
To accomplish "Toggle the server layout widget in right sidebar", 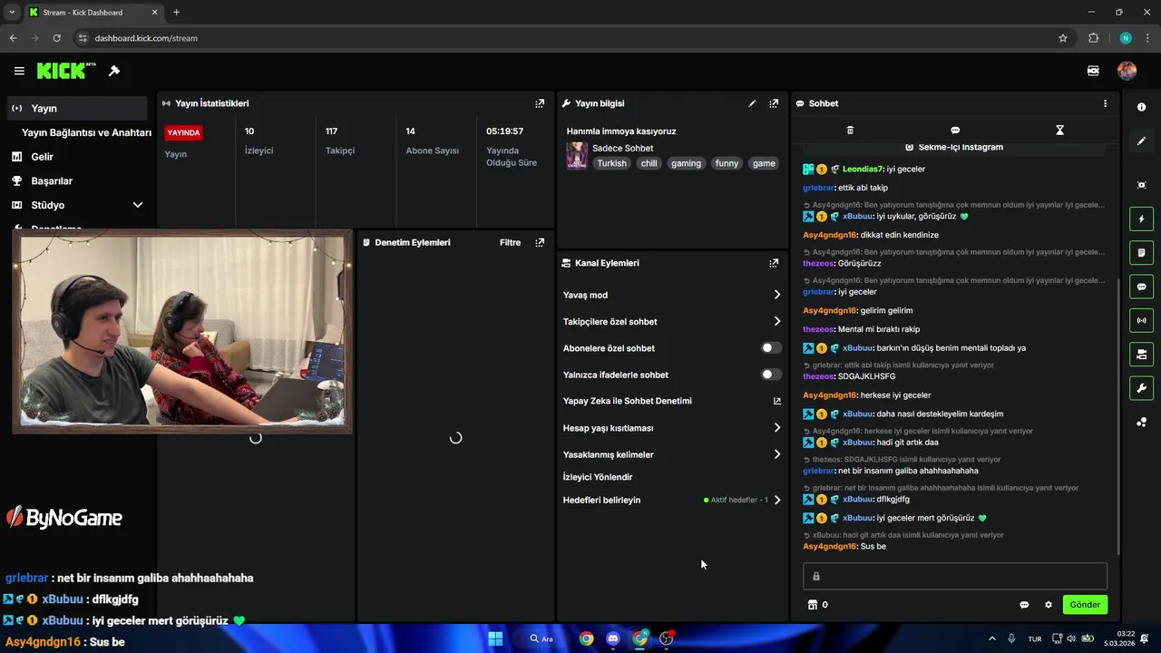I will click(x=1141, y=354).
